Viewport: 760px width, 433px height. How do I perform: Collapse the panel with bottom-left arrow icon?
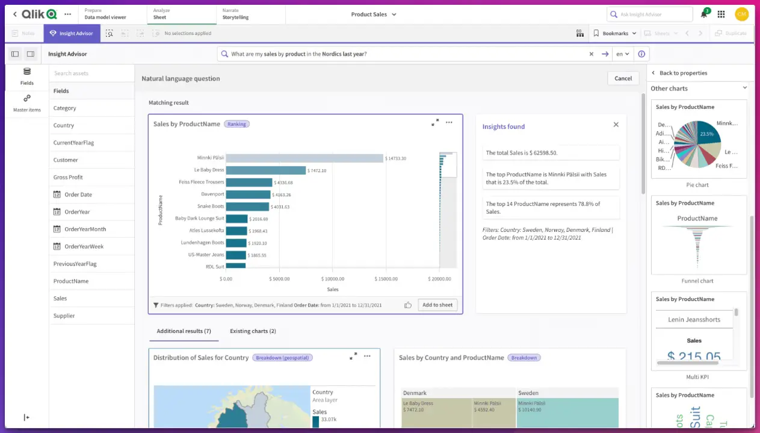tap(26, 417)
